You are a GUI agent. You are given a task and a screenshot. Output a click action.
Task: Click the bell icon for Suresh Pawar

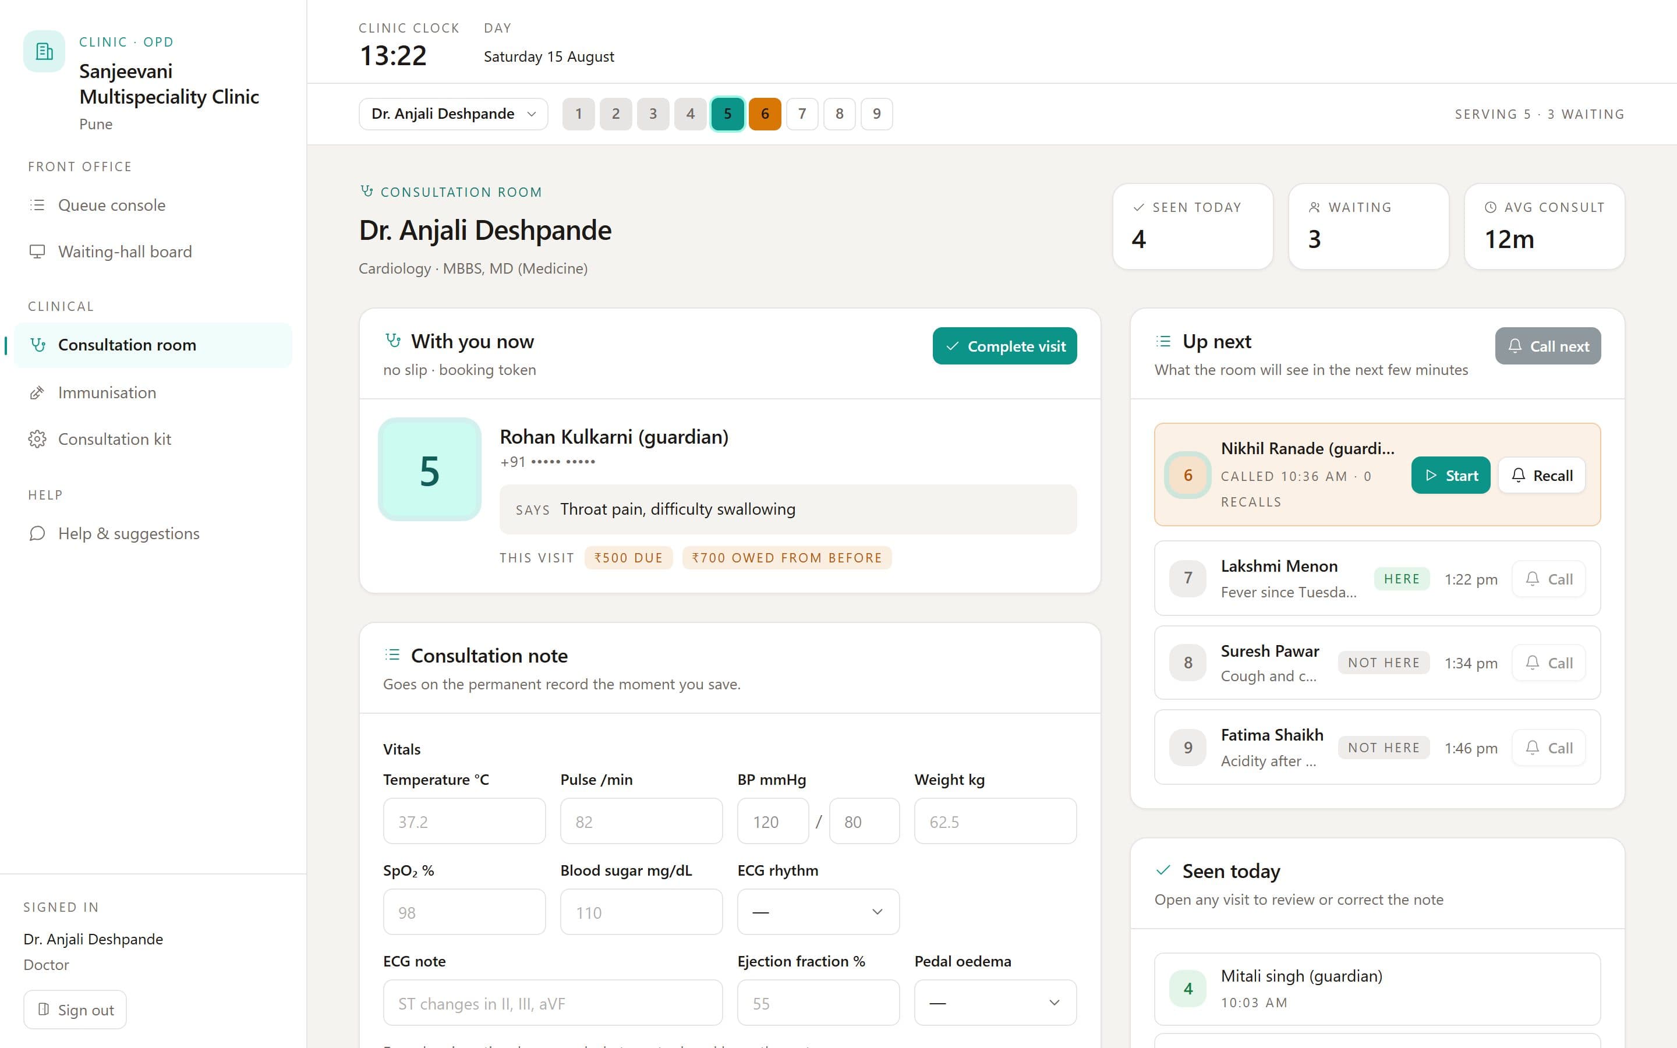[1533, 663]
